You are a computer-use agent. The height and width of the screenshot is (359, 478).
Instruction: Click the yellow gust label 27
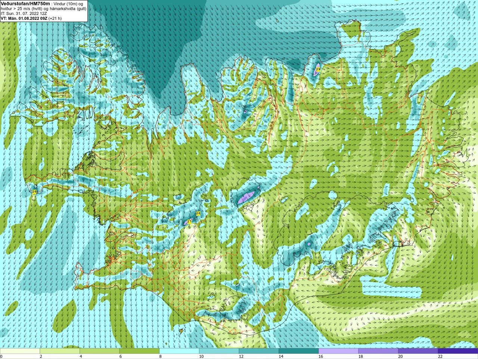point(189,222)
